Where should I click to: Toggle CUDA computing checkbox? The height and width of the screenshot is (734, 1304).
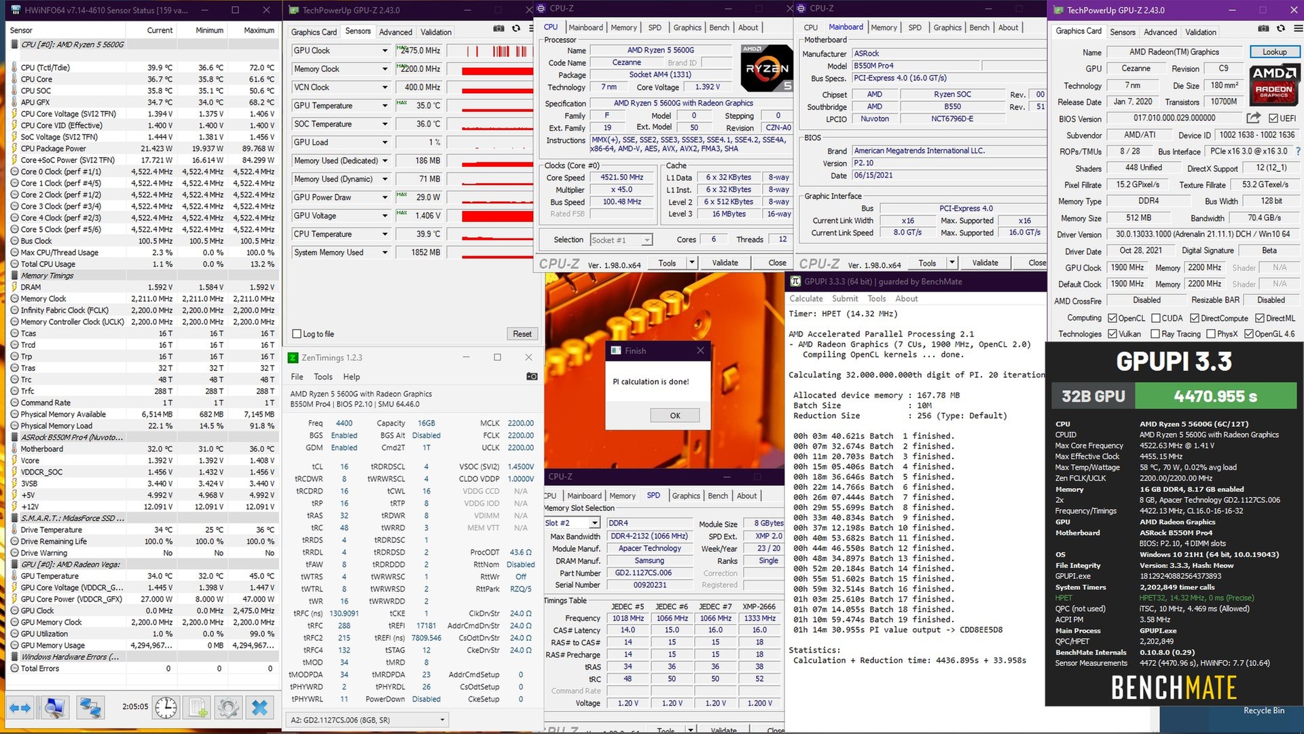pyautogui.click(x=1155, y=318)
